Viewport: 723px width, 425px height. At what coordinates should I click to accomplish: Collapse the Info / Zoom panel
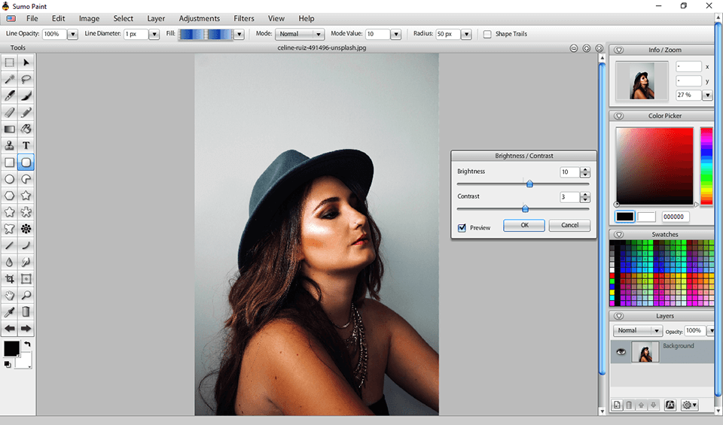[619, 50]
